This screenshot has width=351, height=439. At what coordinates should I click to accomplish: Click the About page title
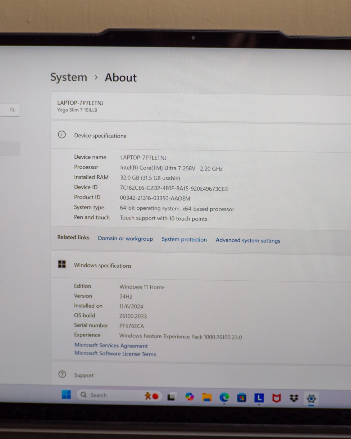[x=121, y=77]
